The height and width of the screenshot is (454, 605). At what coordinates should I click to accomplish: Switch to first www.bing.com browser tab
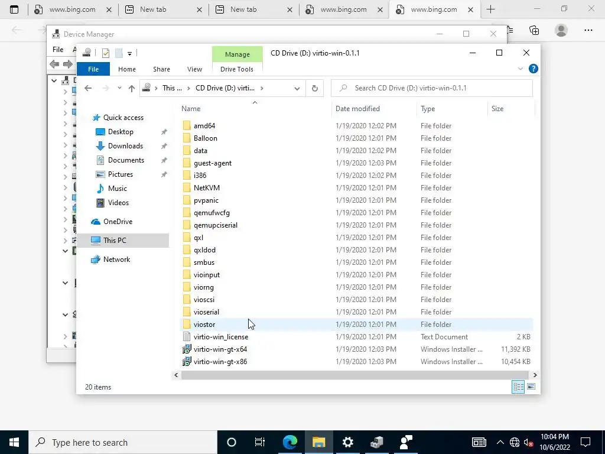tap(73, 9)
